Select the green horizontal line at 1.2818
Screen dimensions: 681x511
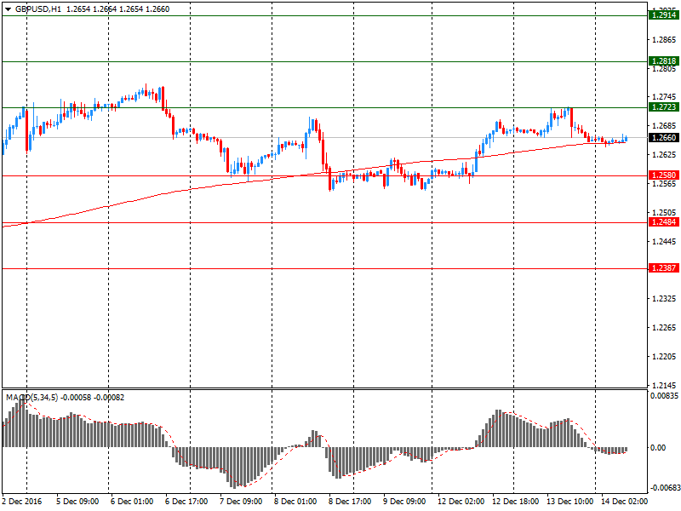325,61
